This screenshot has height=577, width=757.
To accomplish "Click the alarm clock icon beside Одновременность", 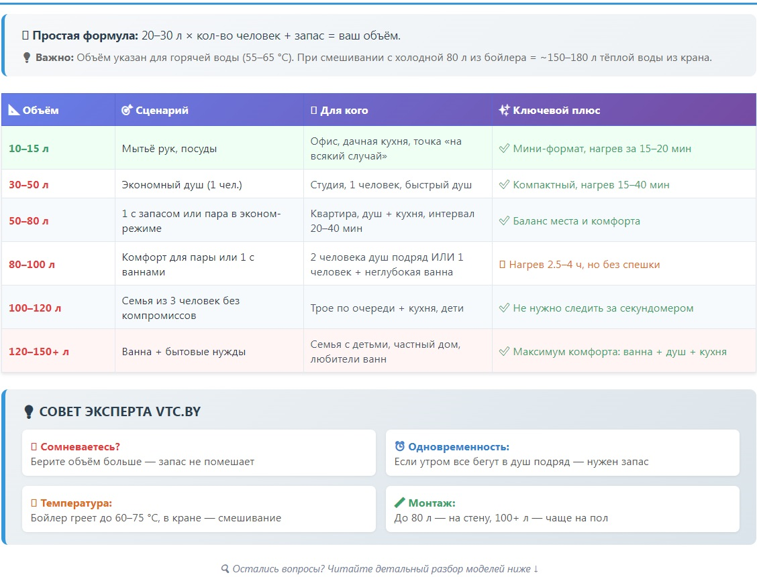I will 400,446.
